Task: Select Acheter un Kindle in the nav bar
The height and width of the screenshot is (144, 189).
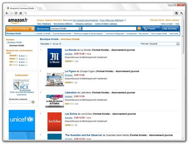Action: click(x=43, y=34)
